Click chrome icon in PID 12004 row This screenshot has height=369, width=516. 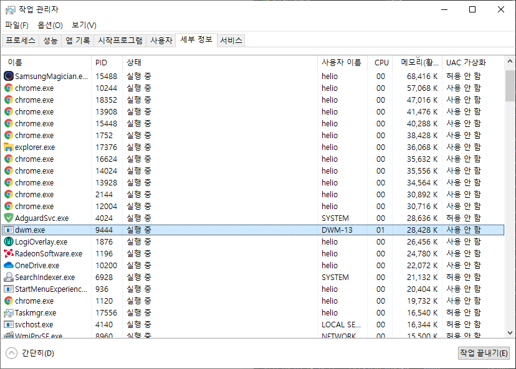tap(9, 207)
